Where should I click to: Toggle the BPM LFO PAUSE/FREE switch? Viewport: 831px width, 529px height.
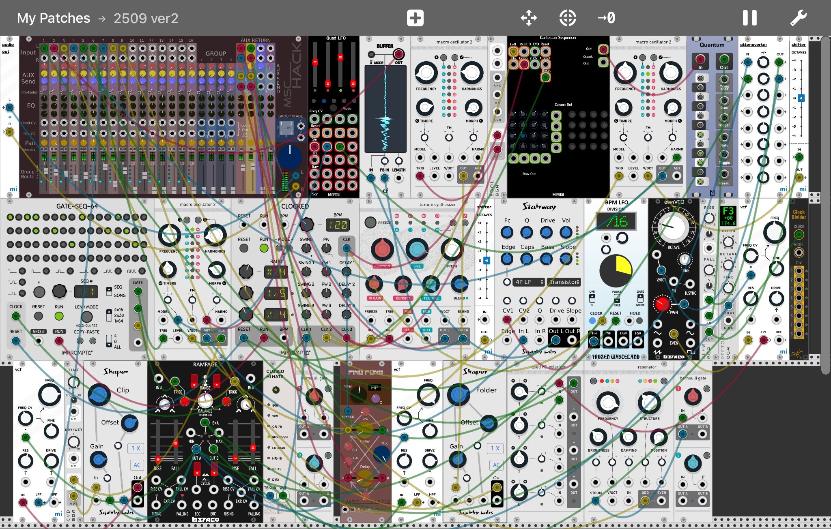pyautogui.click(x=616, y=298)
